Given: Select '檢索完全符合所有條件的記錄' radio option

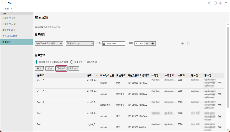Looking at the screenshot, I should click(37, 62).
